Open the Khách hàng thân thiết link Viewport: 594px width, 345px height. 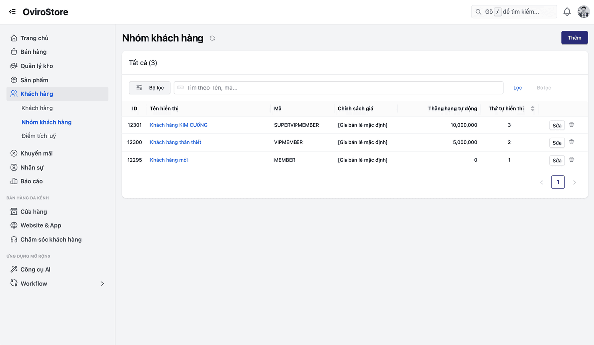pyautogui.click(x=176, y=142)
